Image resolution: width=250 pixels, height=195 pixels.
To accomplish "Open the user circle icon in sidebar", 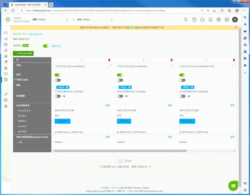I will click(x=6, y=100).
